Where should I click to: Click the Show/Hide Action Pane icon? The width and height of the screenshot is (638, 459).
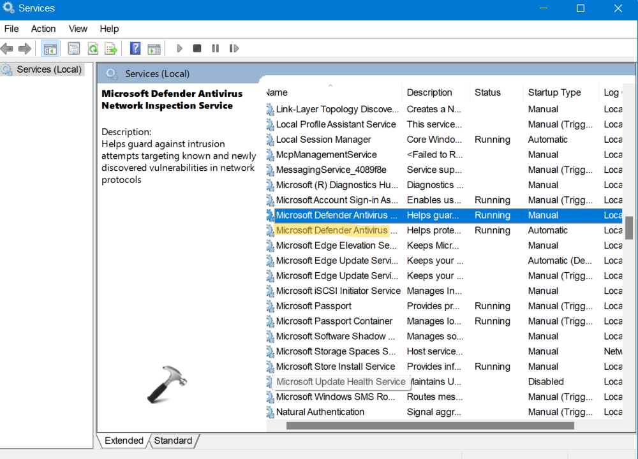(x=154, y=48)
